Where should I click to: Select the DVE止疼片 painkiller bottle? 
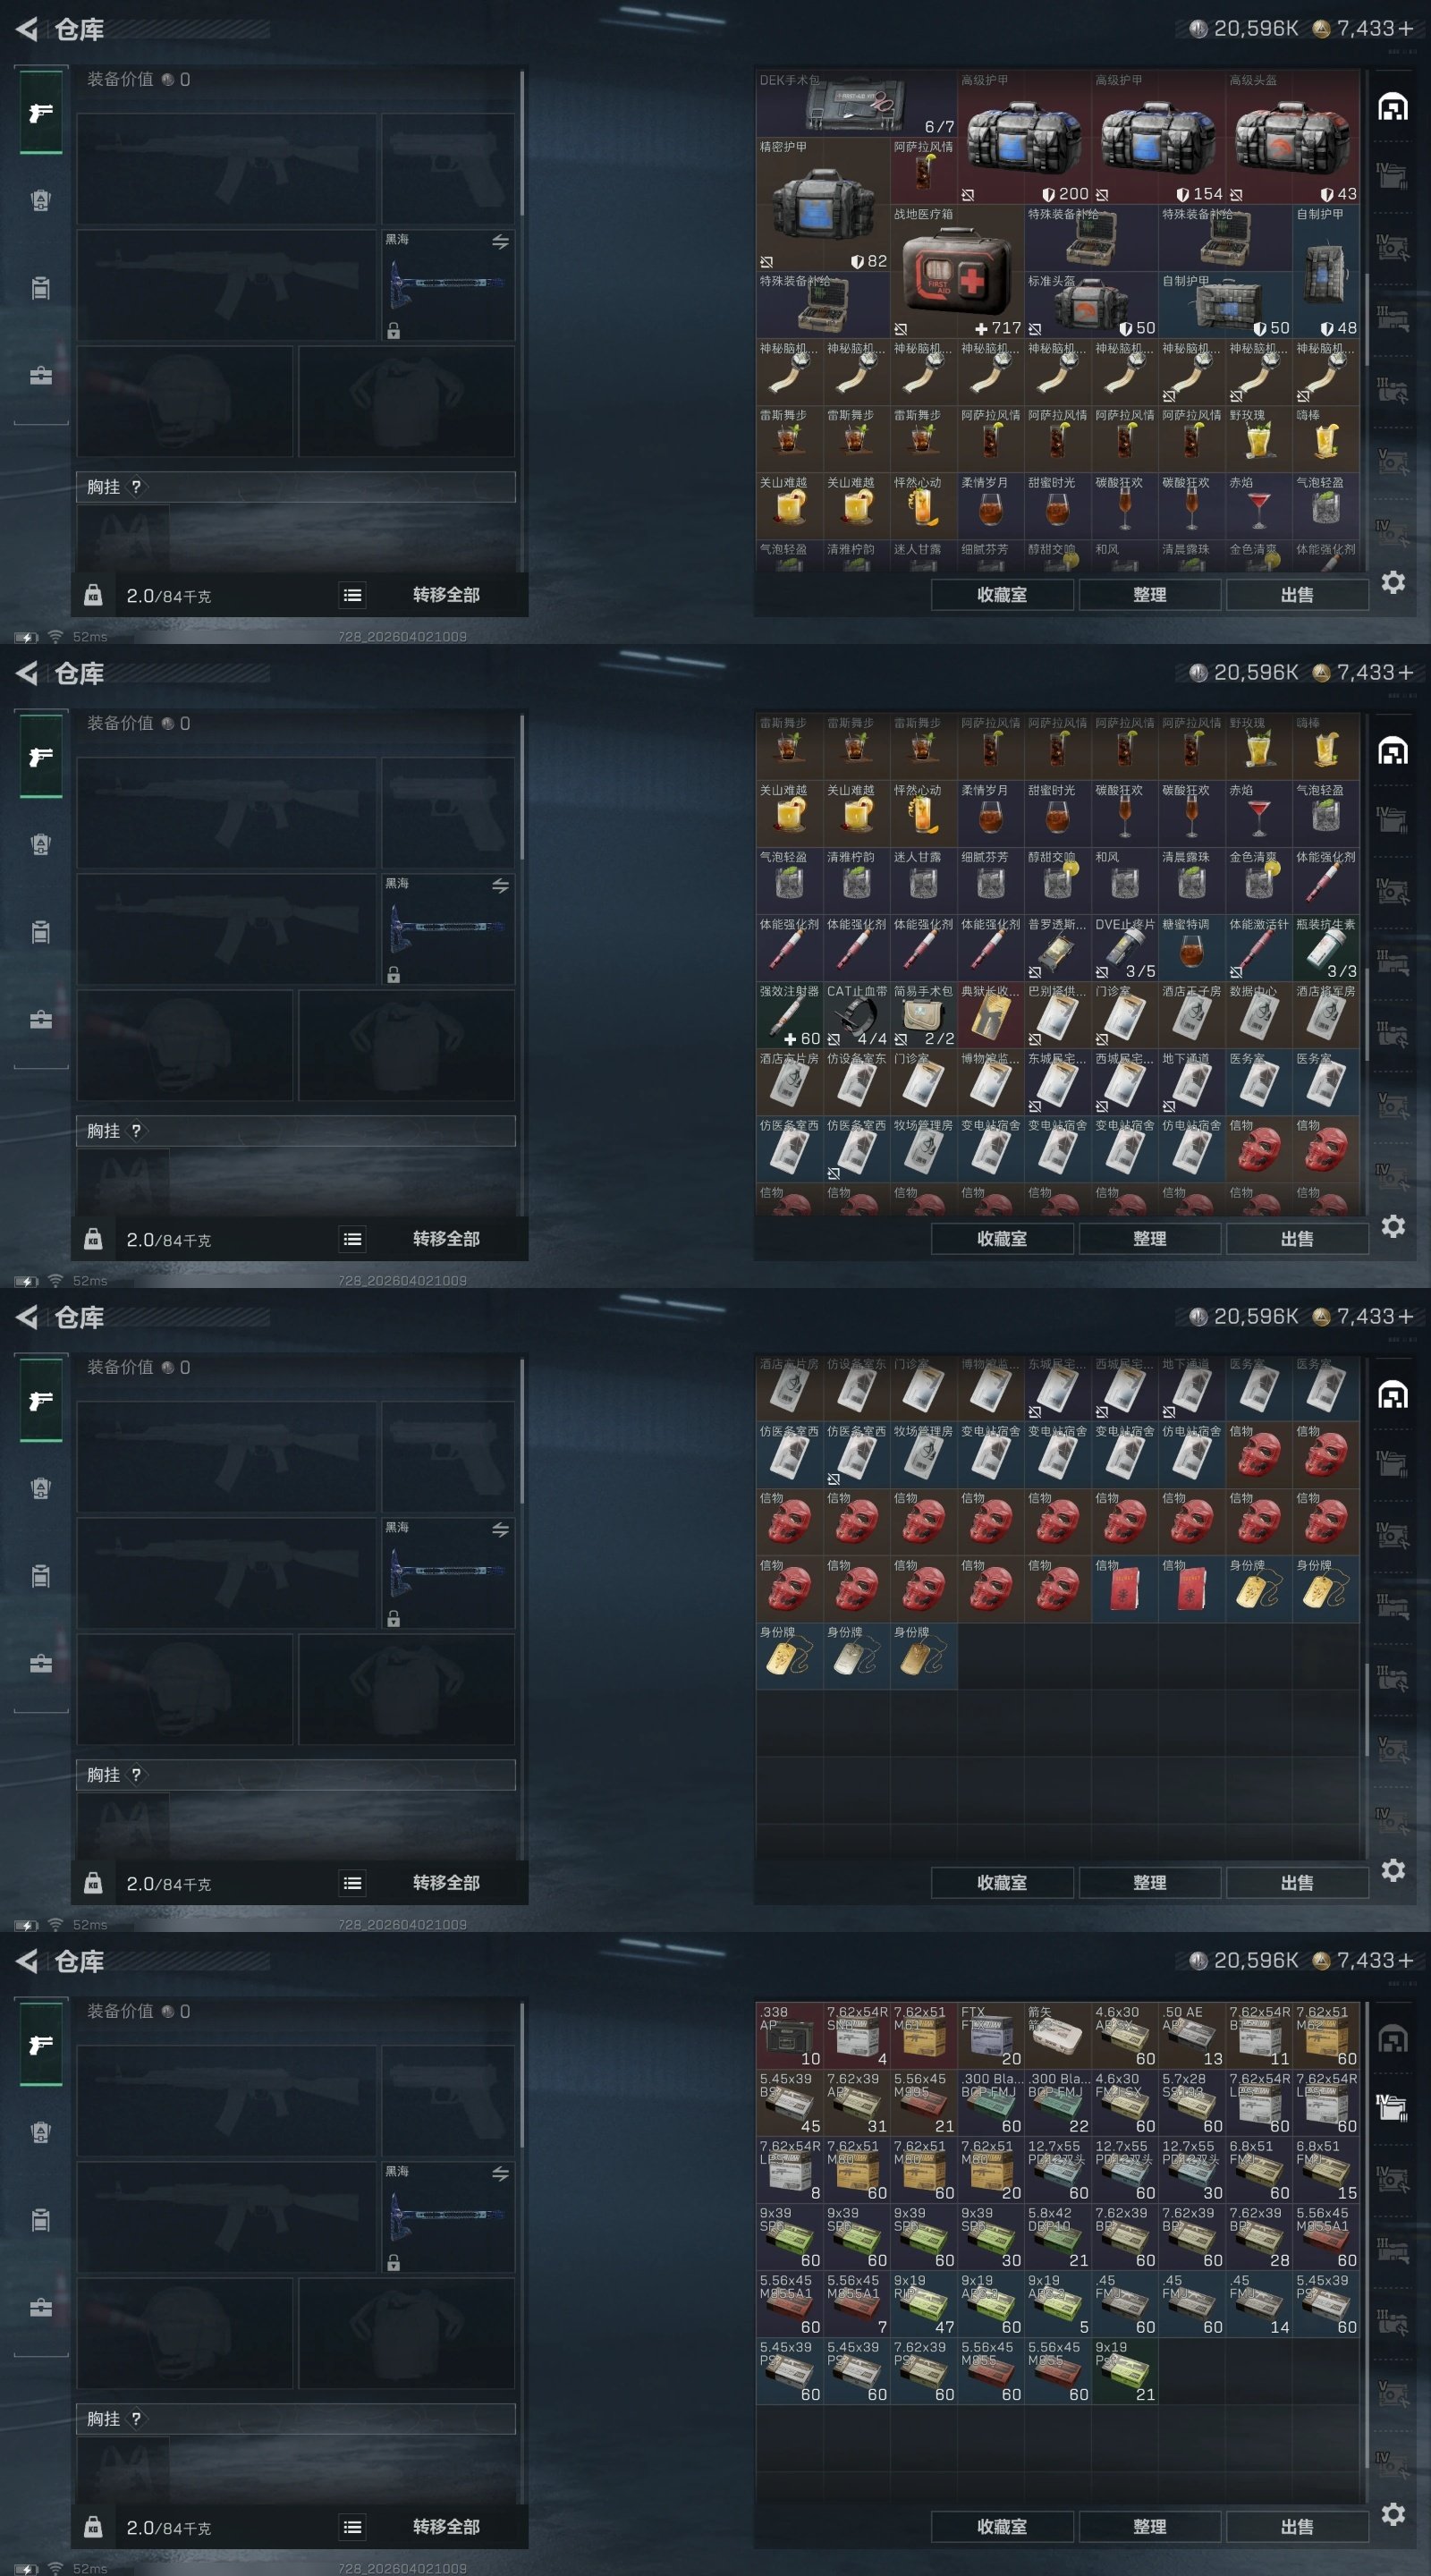pyautogui.click(x=1124, y=948)
